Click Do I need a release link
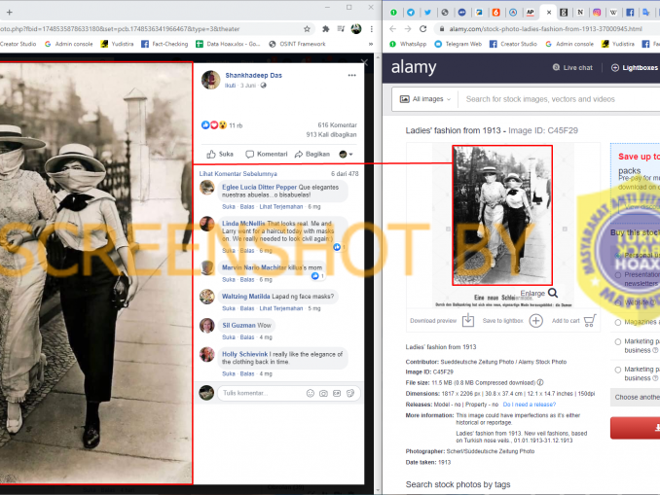This screenshot has width=660, height=495. point(530,405)
